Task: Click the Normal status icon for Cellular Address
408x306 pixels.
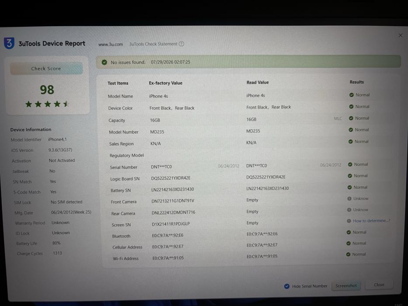Action: pyautogui.click(x=349, y=243)
